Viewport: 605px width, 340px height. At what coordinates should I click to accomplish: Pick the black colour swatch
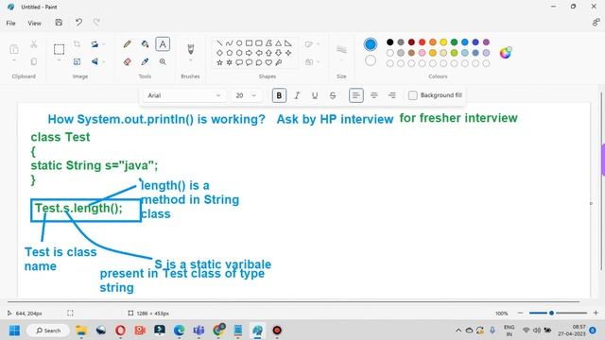[390, 42]
